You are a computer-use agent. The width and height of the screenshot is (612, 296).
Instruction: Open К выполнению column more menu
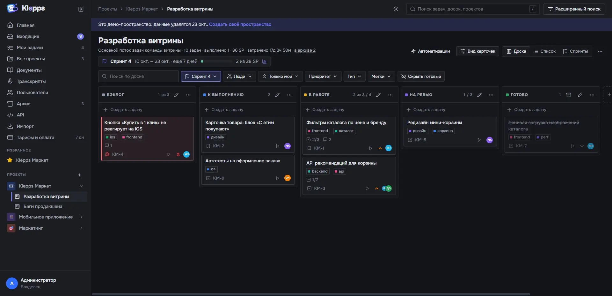tap(289, 95)
